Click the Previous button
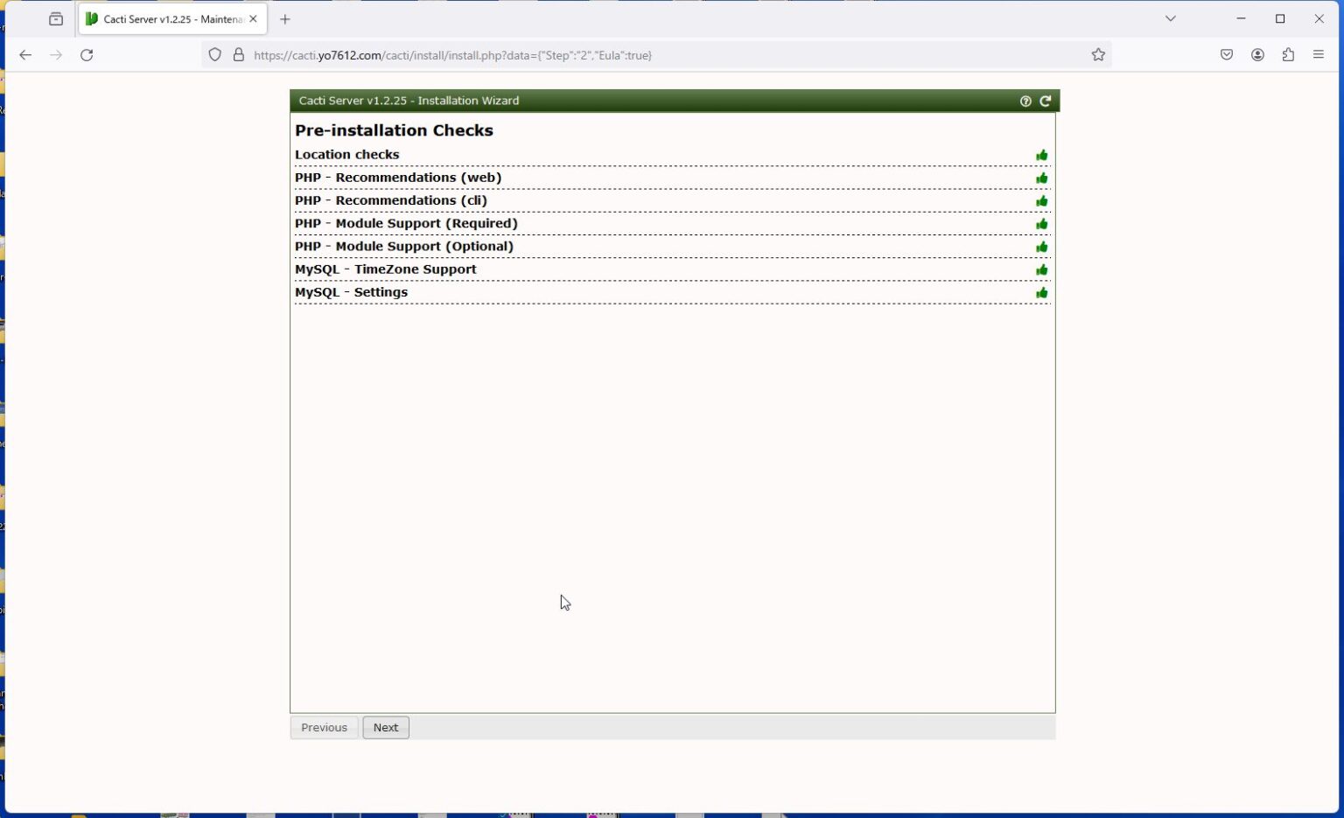The image size is (1344, 818). click(324, 728)
